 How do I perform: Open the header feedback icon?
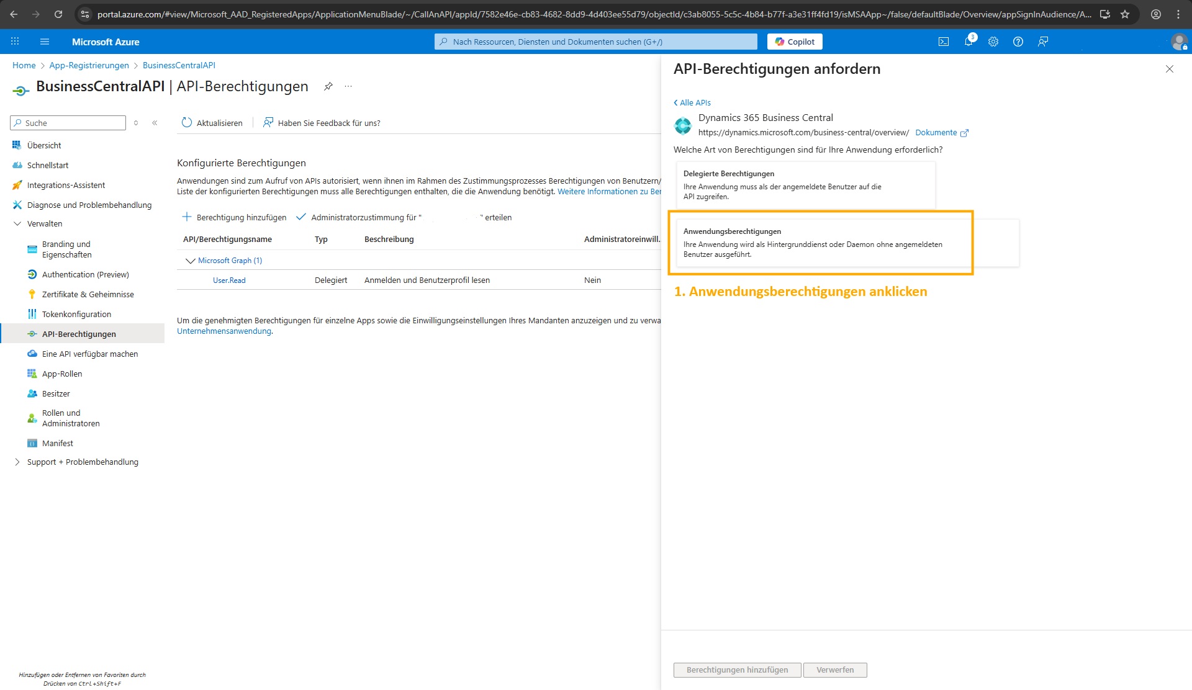coord(1043,42)
